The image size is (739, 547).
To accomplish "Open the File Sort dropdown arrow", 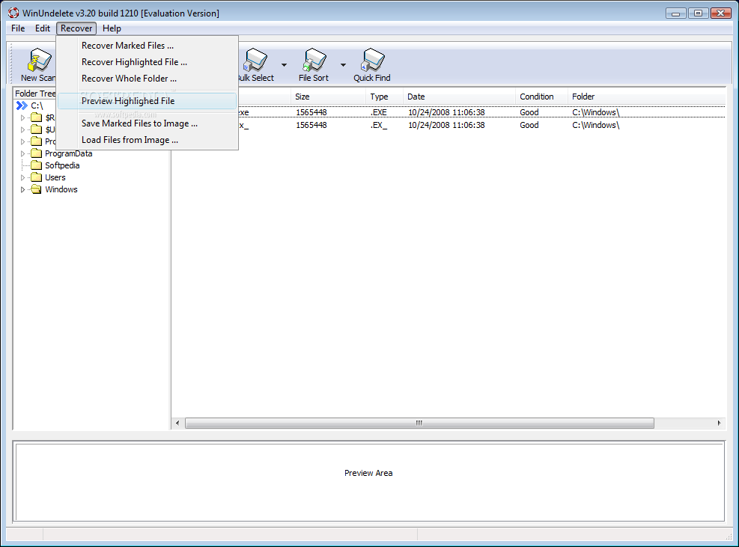I will (343, 65).
